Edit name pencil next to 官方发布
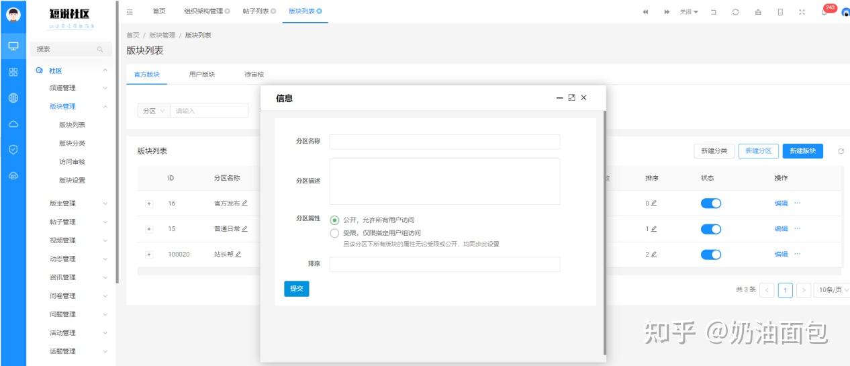This screenshot has height=366, width=850. (244, 203)
